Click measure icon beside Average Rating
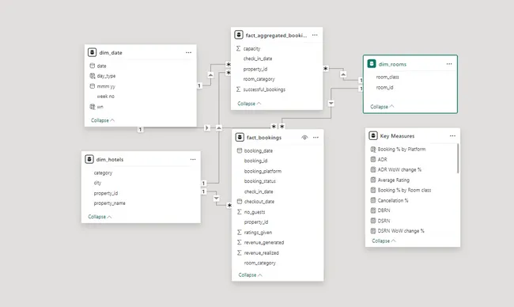Screen dimensions: 514x307 point(373,180)
